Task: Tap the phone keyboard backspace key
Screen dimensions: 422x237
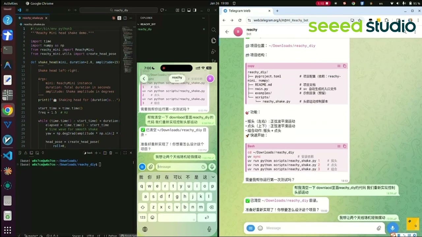Action: tap(211, 207)
